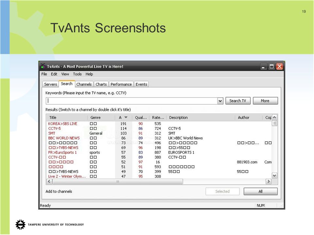Close the TvAnts window
This screenshot has width=314, height=235.
pos(280,66)
